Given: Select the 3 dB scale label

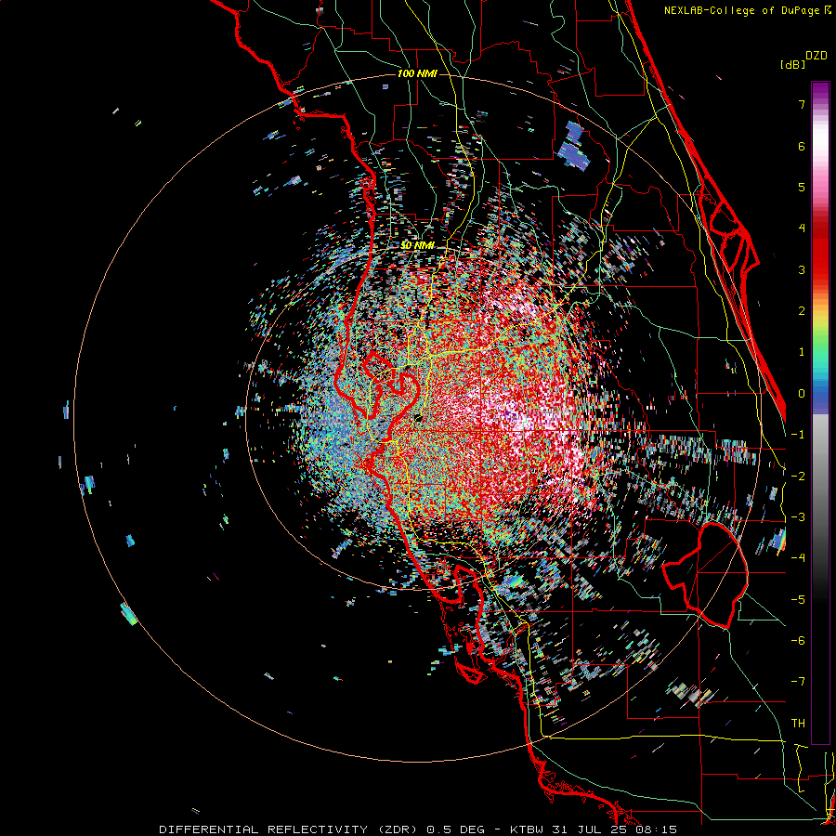Looking at the screenshot, I should click(802, 269).
